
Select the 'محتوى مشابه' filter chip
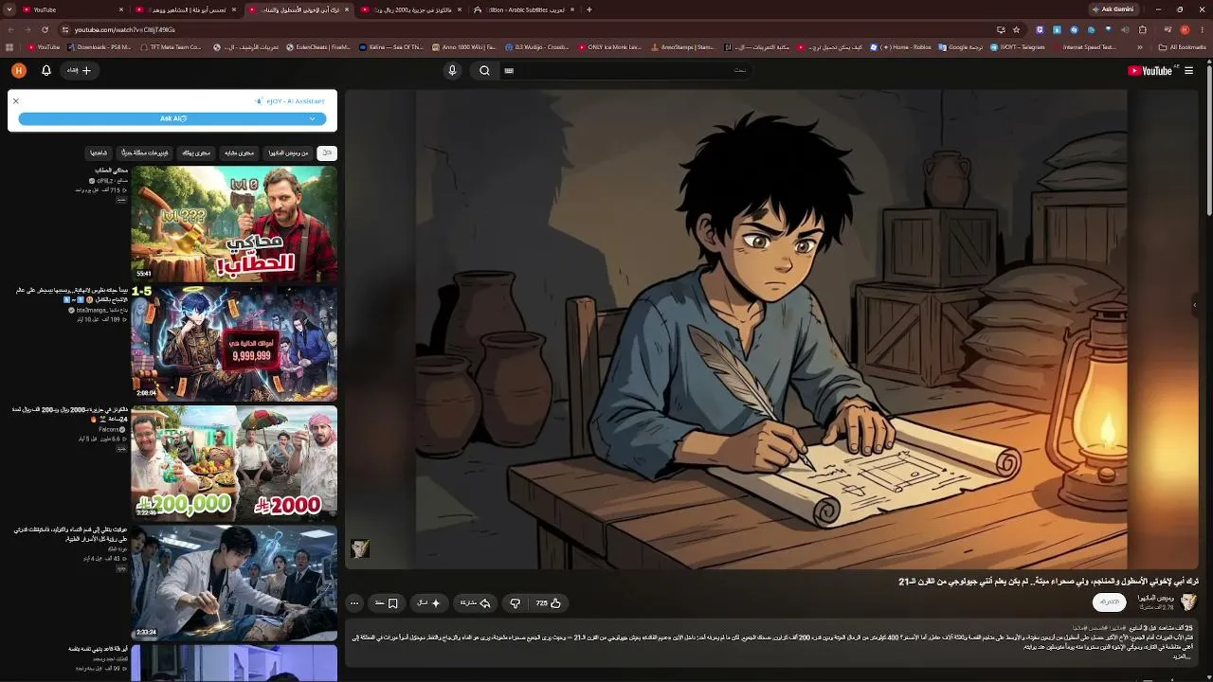click(239, 153)
